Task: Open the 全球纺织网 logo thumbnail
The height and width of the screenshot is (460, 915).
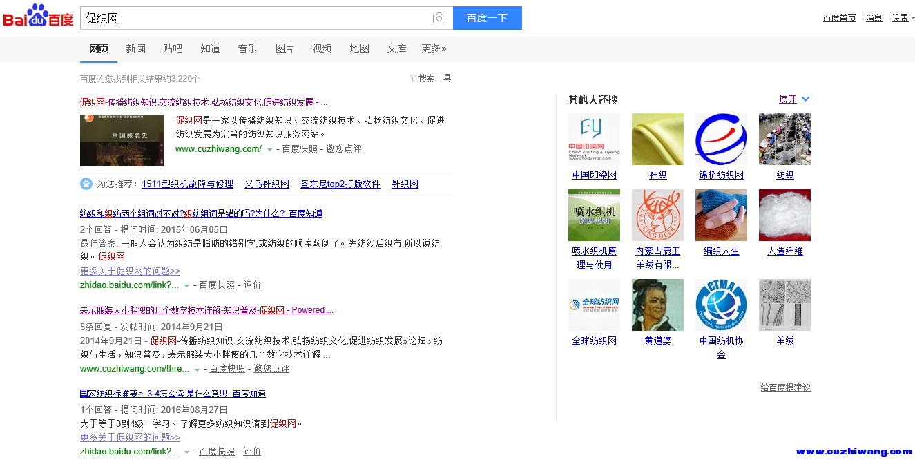Action: [x=594, y=305]
